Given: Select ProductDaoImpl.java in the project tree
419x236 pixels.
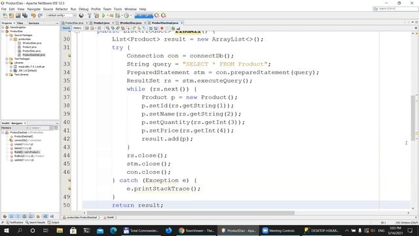Looking at the screenshot, I should pos(33,55).
